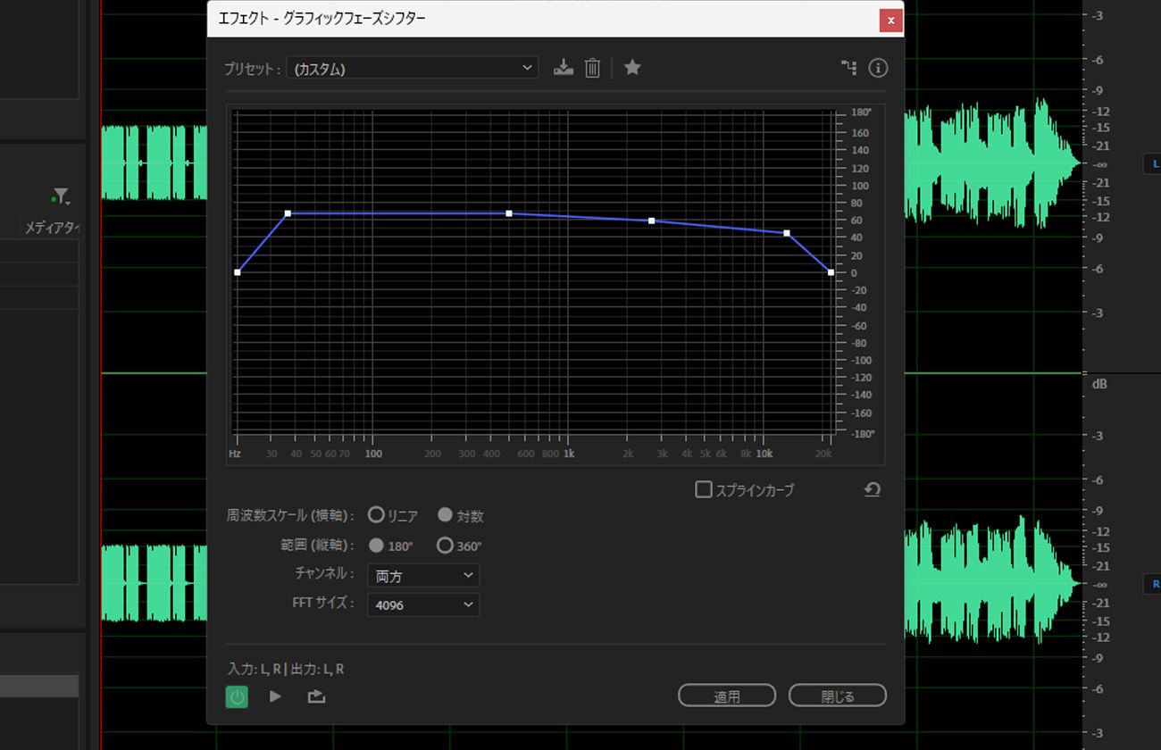Image resolution: width=1161 pixels, height=750 pixels.
Task: Select the curve control point near 500 Hz
Action: click(509, 213)
